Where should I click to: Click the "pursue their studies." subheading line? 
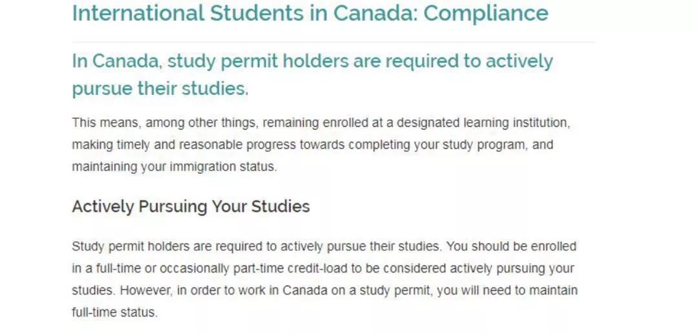click(160, 89)
